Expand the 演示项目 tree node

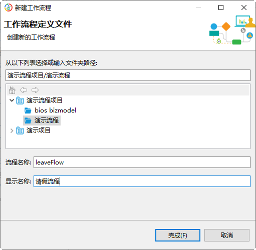pos(12,130)
